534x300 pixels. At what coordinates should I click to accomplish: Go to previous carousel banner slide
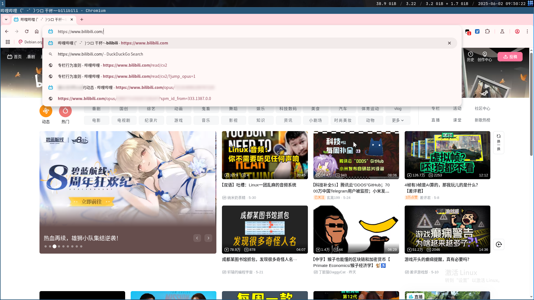point(197,238)
